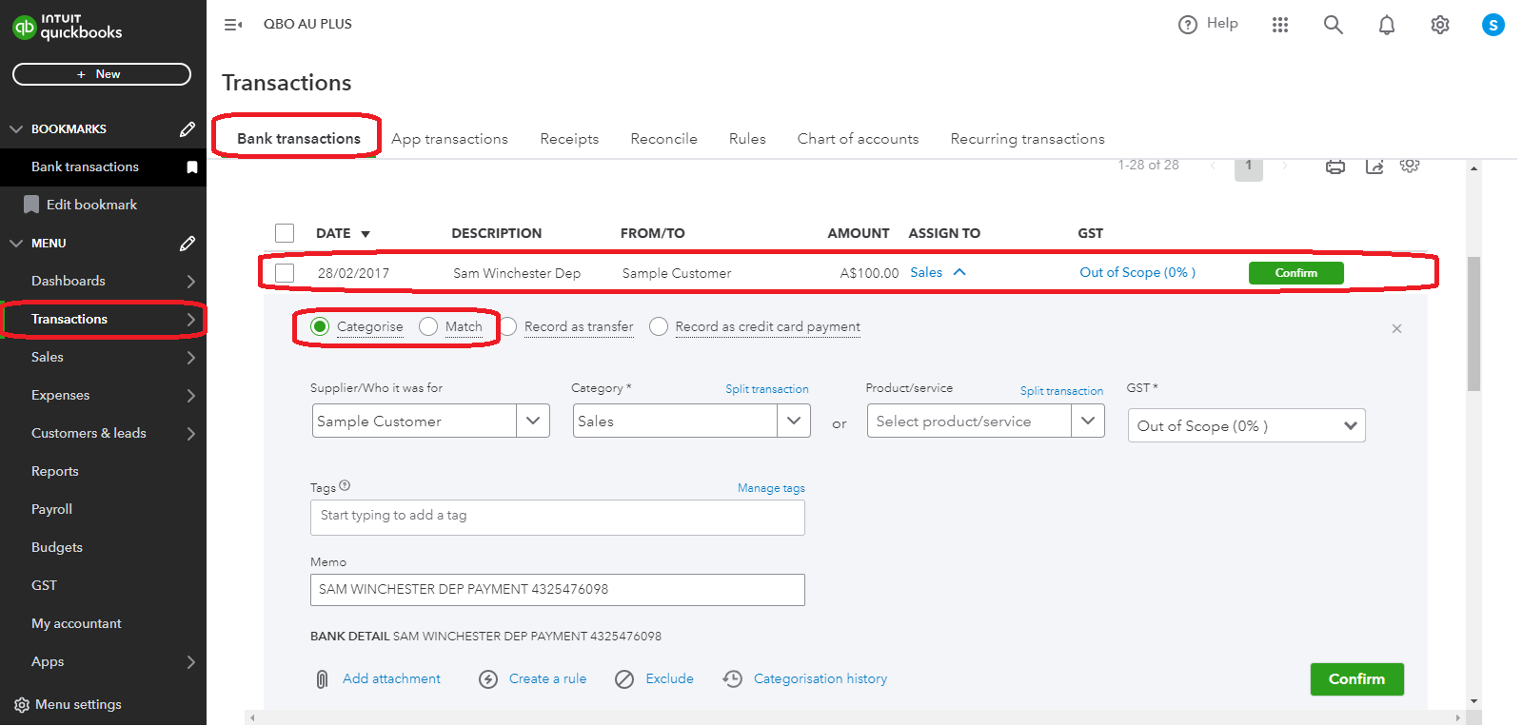Open the Category dropdown showing Sales

pyautogui.click(x=793, y=421)
